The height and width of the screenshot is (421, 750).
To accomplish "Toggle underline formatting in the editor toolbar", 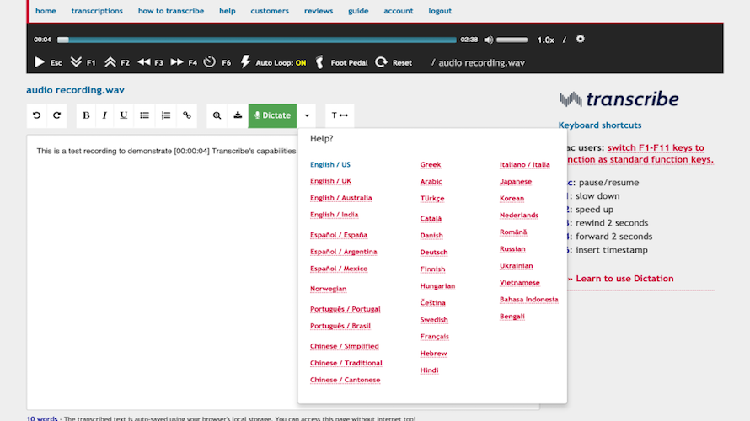I will 124,115.
